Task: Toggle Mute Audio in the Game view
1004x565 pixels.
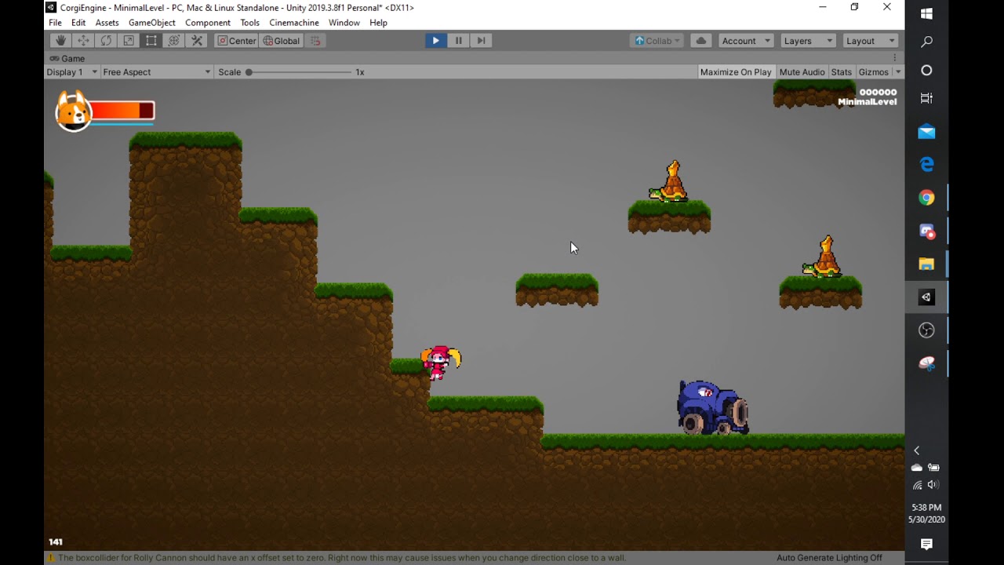Action: [802, 72]
